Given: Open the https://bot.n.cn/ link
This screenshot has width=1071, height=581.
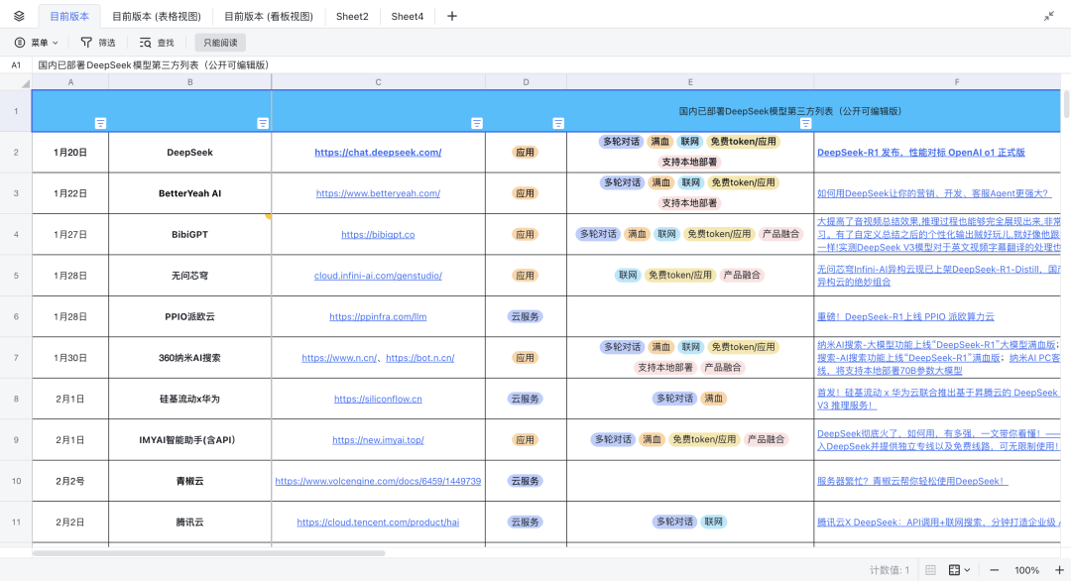Looking at the screenshot, I should pos(420,358).
